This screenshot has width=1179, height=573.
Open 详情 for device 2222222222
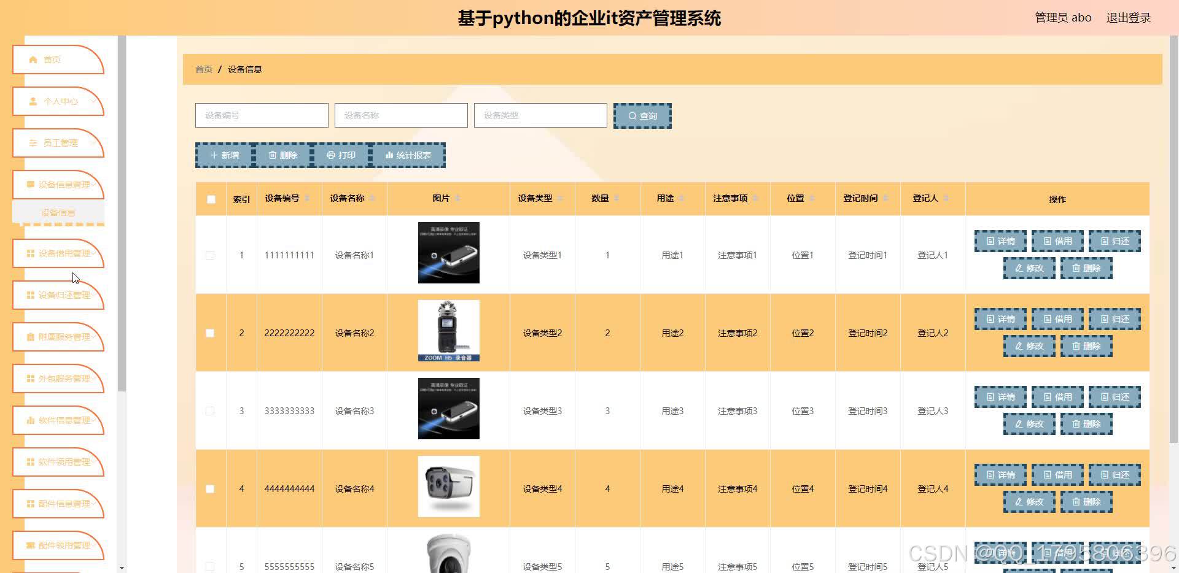(1000, 319)
